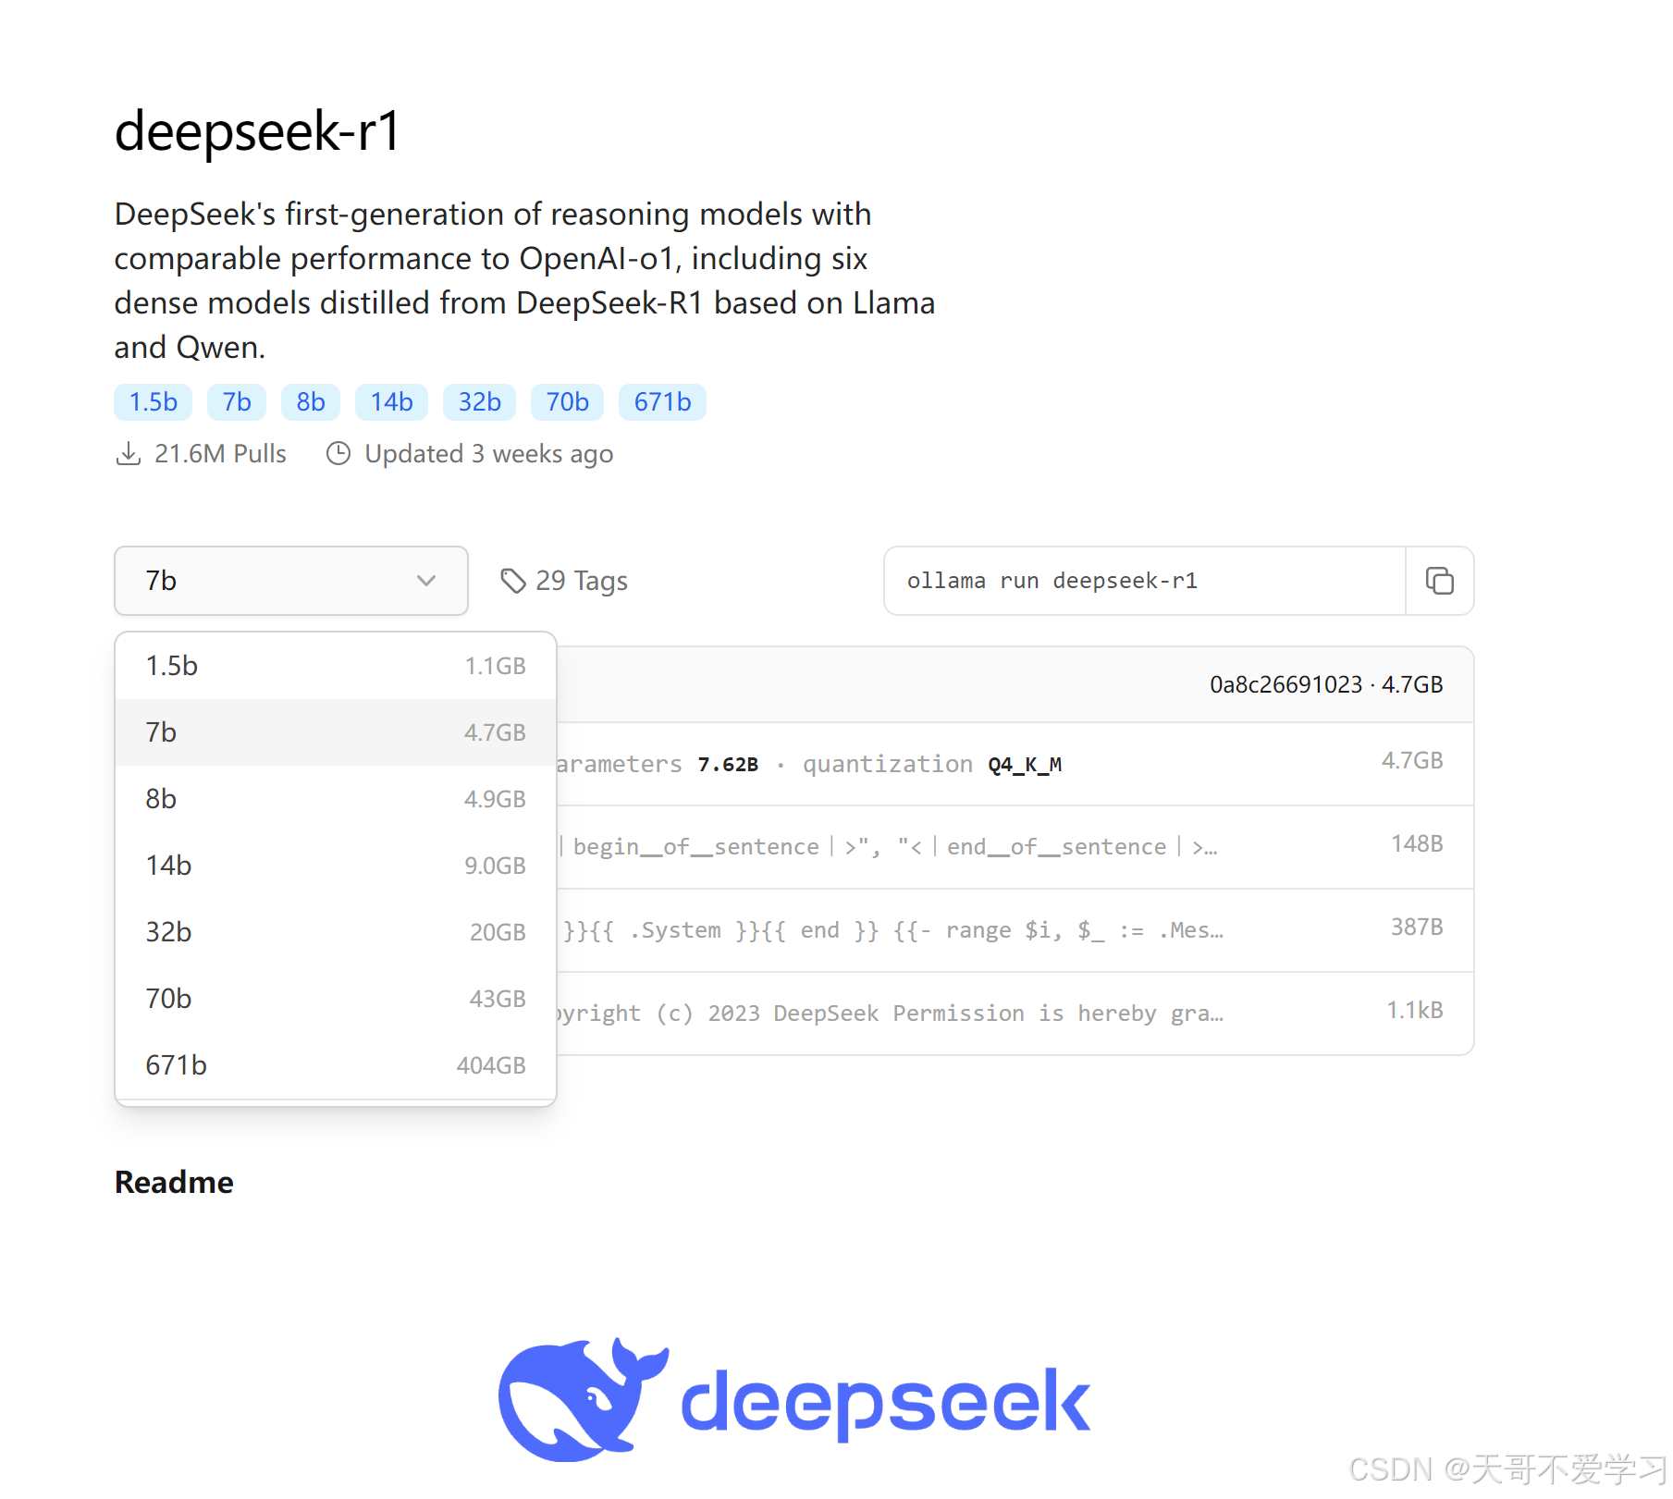Image resolution: width=1673 pixels, height=1499 pixels.
Task: Click the tag icon beside 29 Tags
Action: click(513, 581)
